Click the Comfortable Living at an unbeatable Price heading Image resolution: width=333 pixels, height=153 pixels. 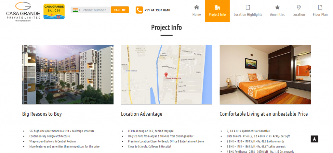[263, 114]
